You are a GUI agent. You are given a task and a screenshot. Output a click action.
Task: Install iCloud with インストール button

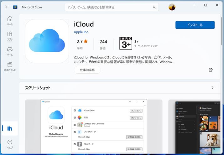(x=195, y=25)
